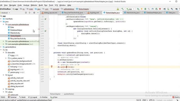Start debugging with the green bug icon
Viewport: 180px width, 101px height.
[x=145, y=9]
